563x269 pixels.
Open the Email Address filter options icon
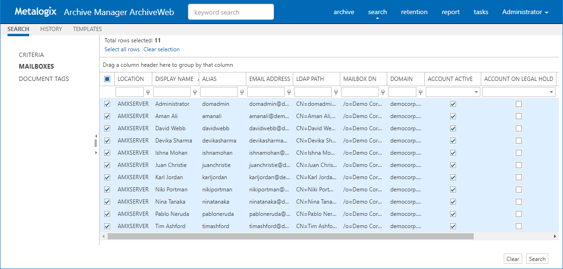click(289, 93)
